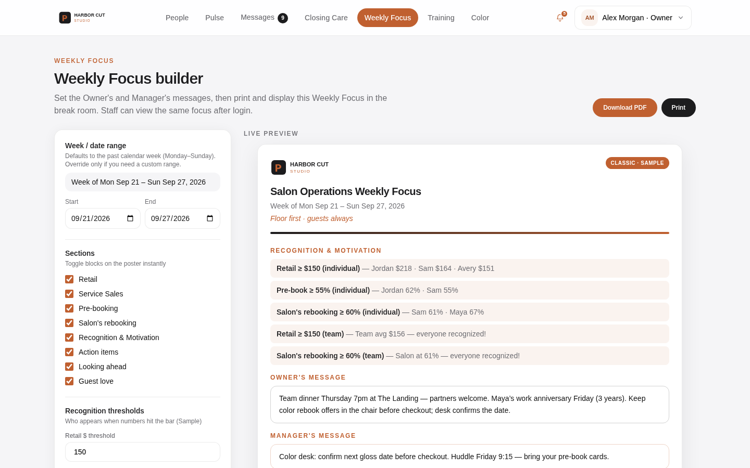Image resolution: width=750 pixels, height=468 pixels.
Task: Go to the People tab
Action: [177, 18]
